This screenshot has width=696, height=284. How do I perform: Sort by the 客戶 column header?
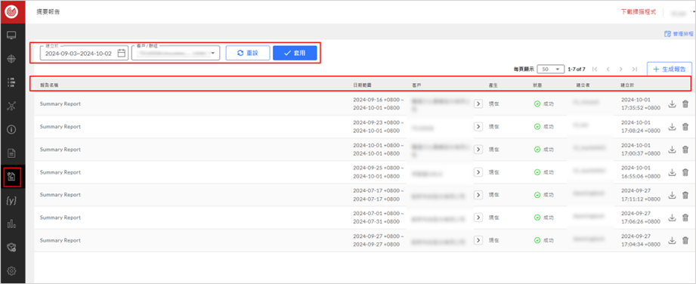pyautogui.click(x=416, y=85)
